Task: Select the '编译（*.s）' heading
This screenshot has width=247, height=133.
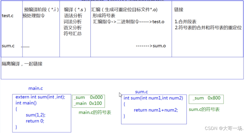Action: pos(75,10)
